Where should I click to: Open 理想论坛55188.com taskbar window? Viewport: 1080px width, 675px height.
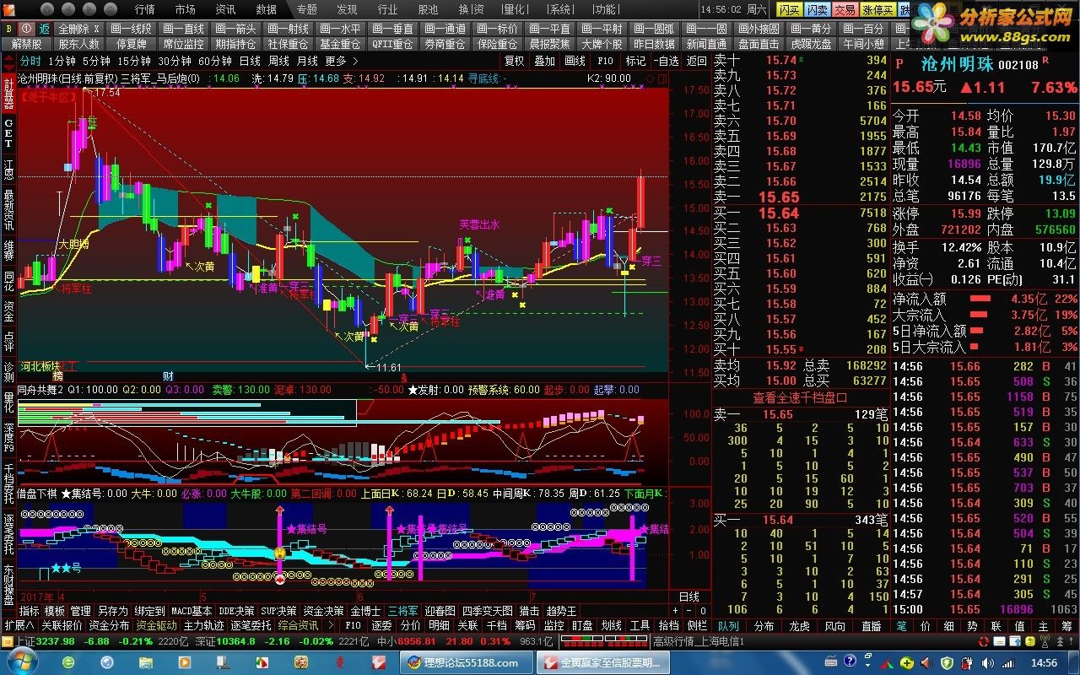coord(466,663)
